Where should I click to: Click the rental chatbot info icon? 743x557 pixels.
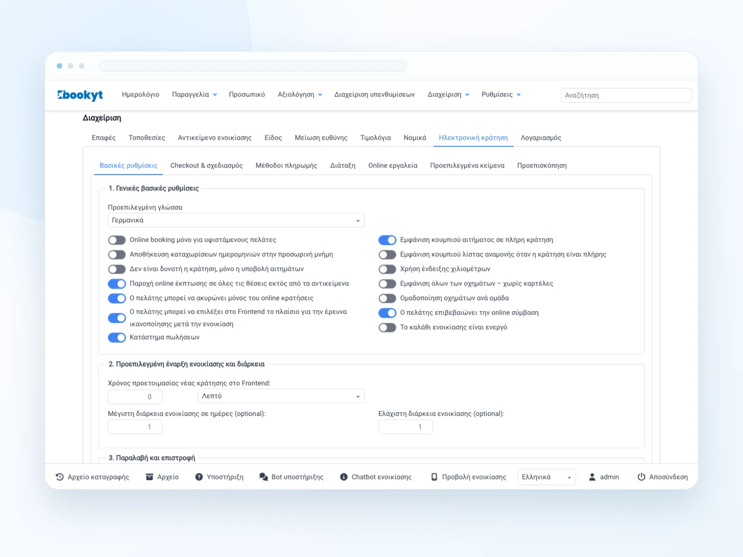[x=344, y=477]
